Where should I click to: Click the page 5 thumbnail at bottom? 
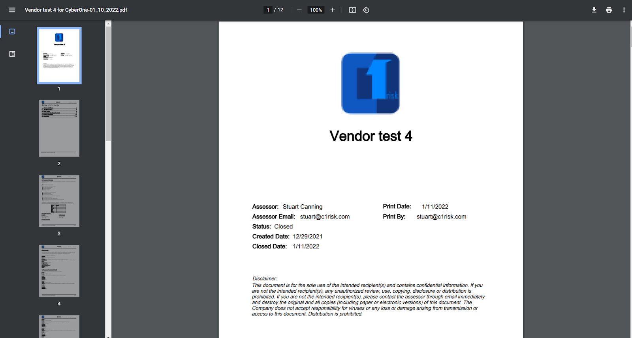pos(59,327)
